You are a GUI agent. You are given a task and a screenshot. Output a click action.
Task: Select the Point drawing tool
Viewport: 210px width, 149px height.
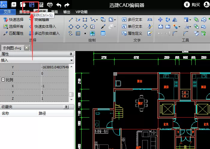click(x=85, y=33)
